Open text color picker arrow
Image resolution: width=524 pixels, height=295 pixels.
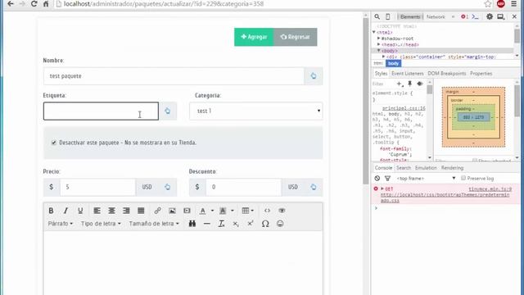point(212,211)
